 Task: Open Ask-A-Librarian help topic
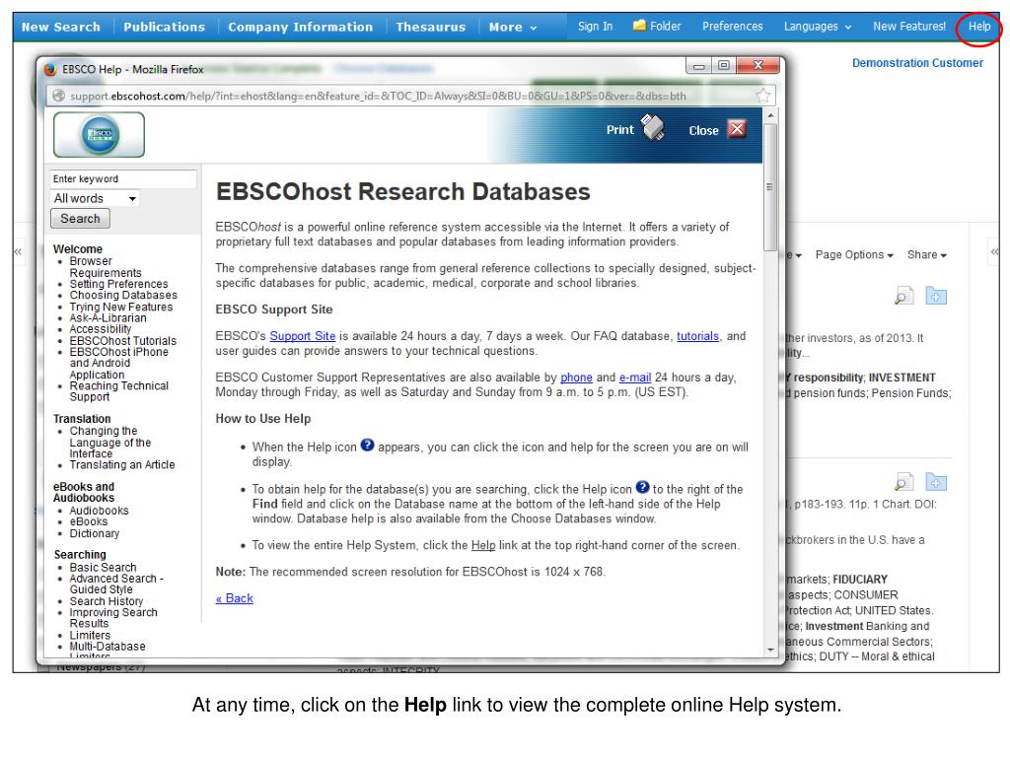108,318
